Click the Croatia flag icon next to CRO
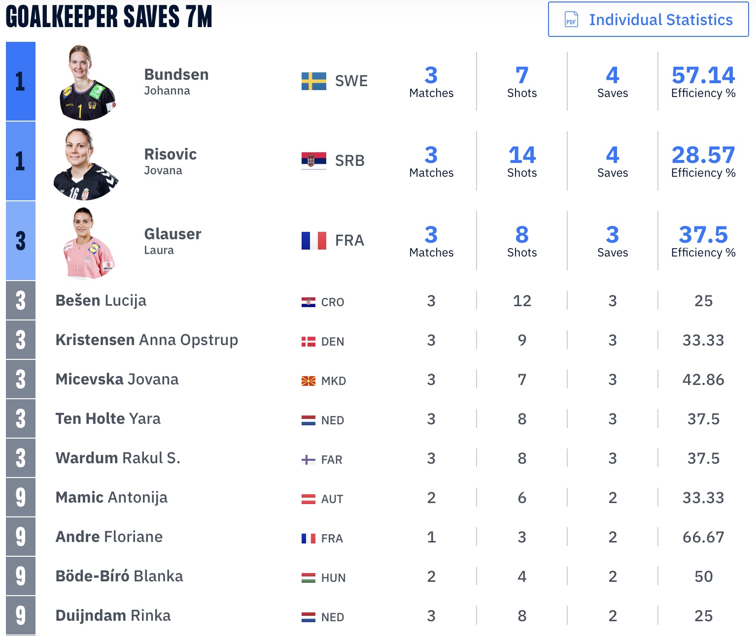 click(x=309, y=302)
